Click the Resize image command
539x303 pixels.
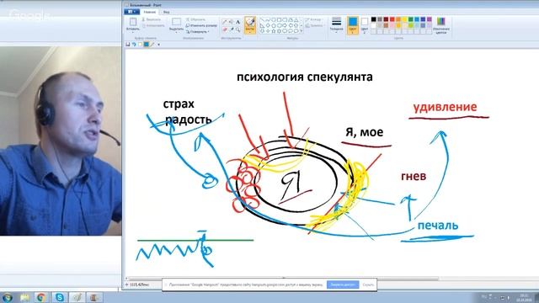click(x=201, y=25)
